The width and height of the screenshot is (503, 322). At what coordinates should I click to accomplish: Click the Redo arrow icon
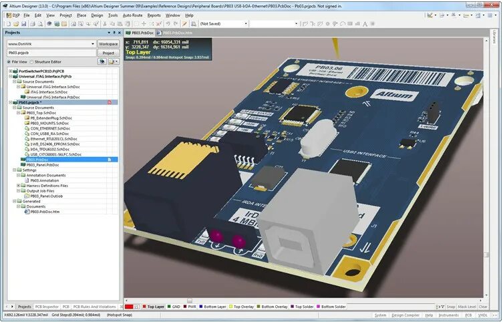[176, 24]
